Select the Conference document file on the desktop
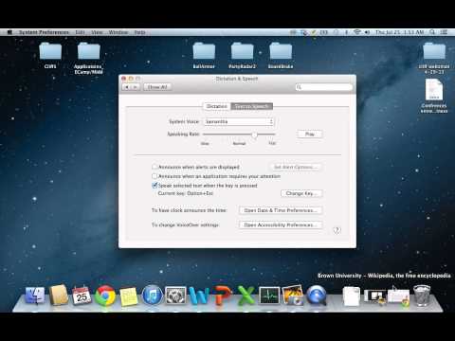The width and height of the screenshot is (455, 341). click(x=434, y=96)
